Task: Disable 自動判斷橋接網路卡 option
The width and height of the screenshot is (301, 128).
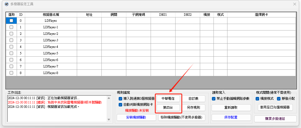Action: (x=121, y=105)
